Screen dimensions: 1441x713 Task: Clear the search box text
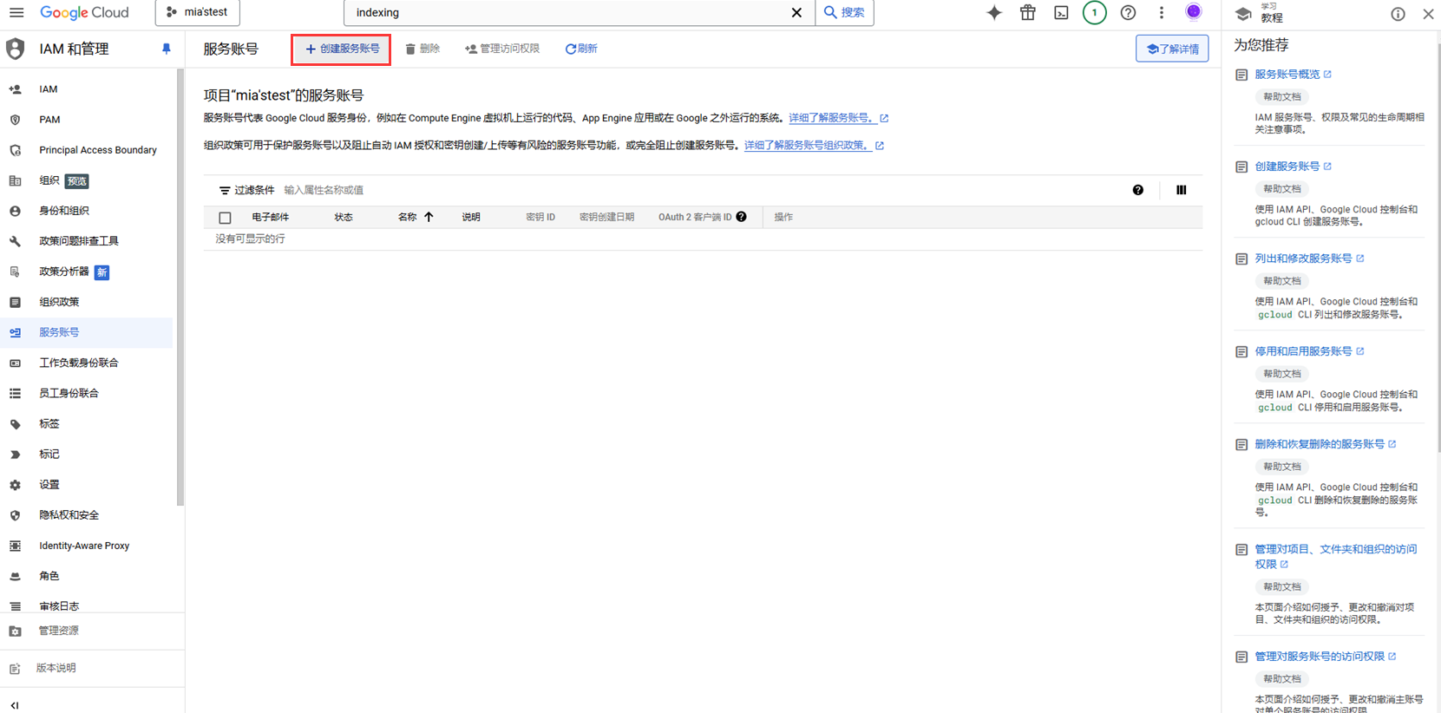[x=796, y=13]
